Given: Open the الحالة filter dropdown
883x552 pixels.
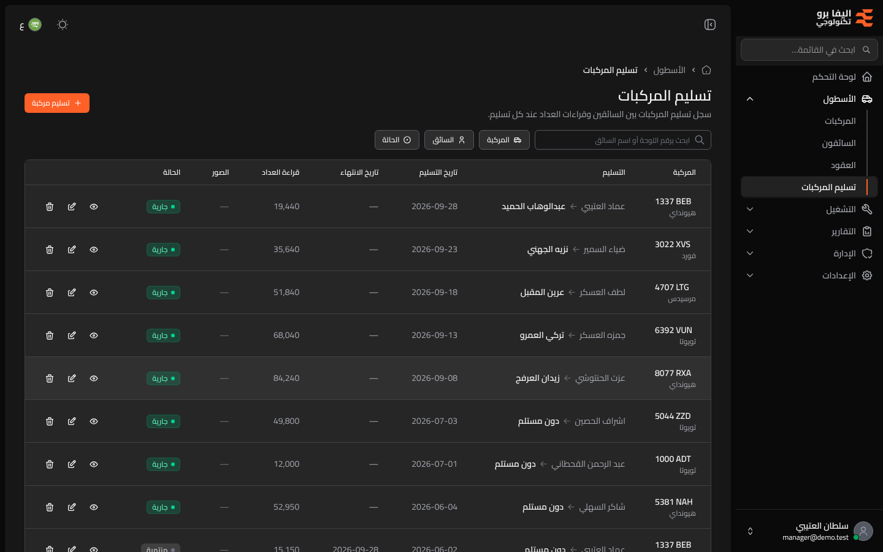Looking at the screenshot, I should click(x=397, y=140).
